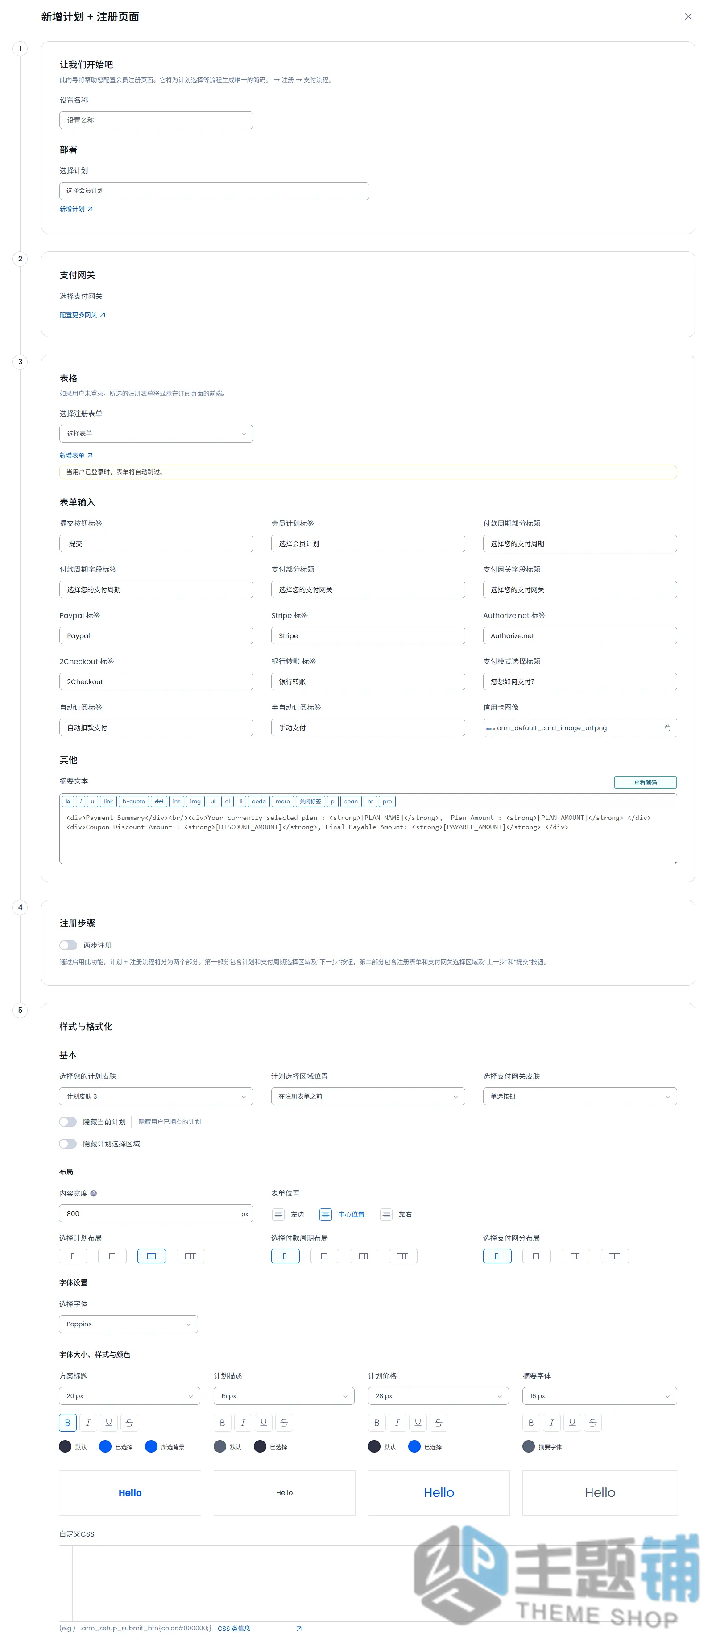This screenshot has width=716, height=1646.
Task: Toggle bold for 计划价格 font
Action: [x=377, y=1423]
